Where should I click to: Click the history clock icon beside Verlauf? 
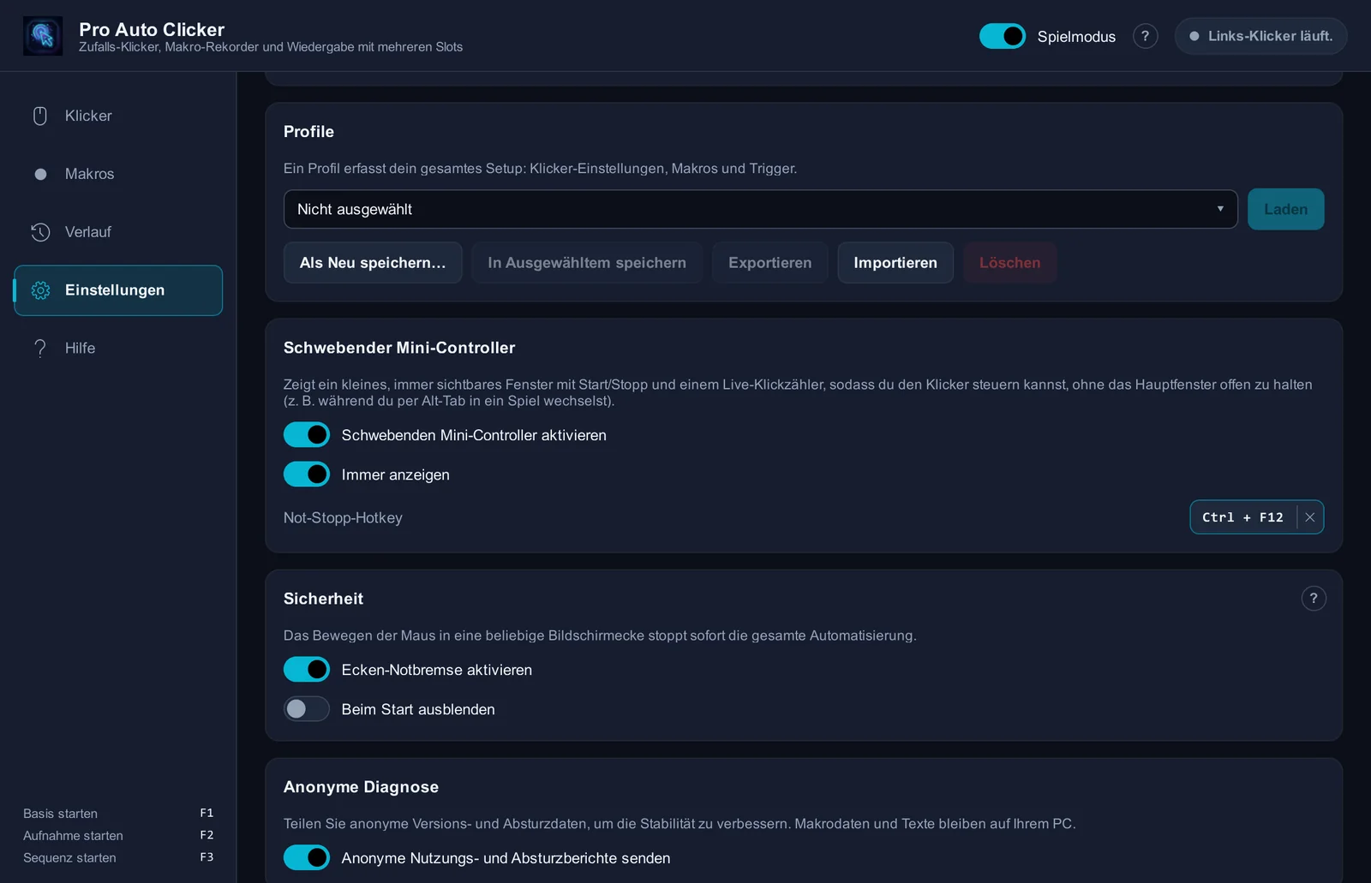tap(40, 232)
